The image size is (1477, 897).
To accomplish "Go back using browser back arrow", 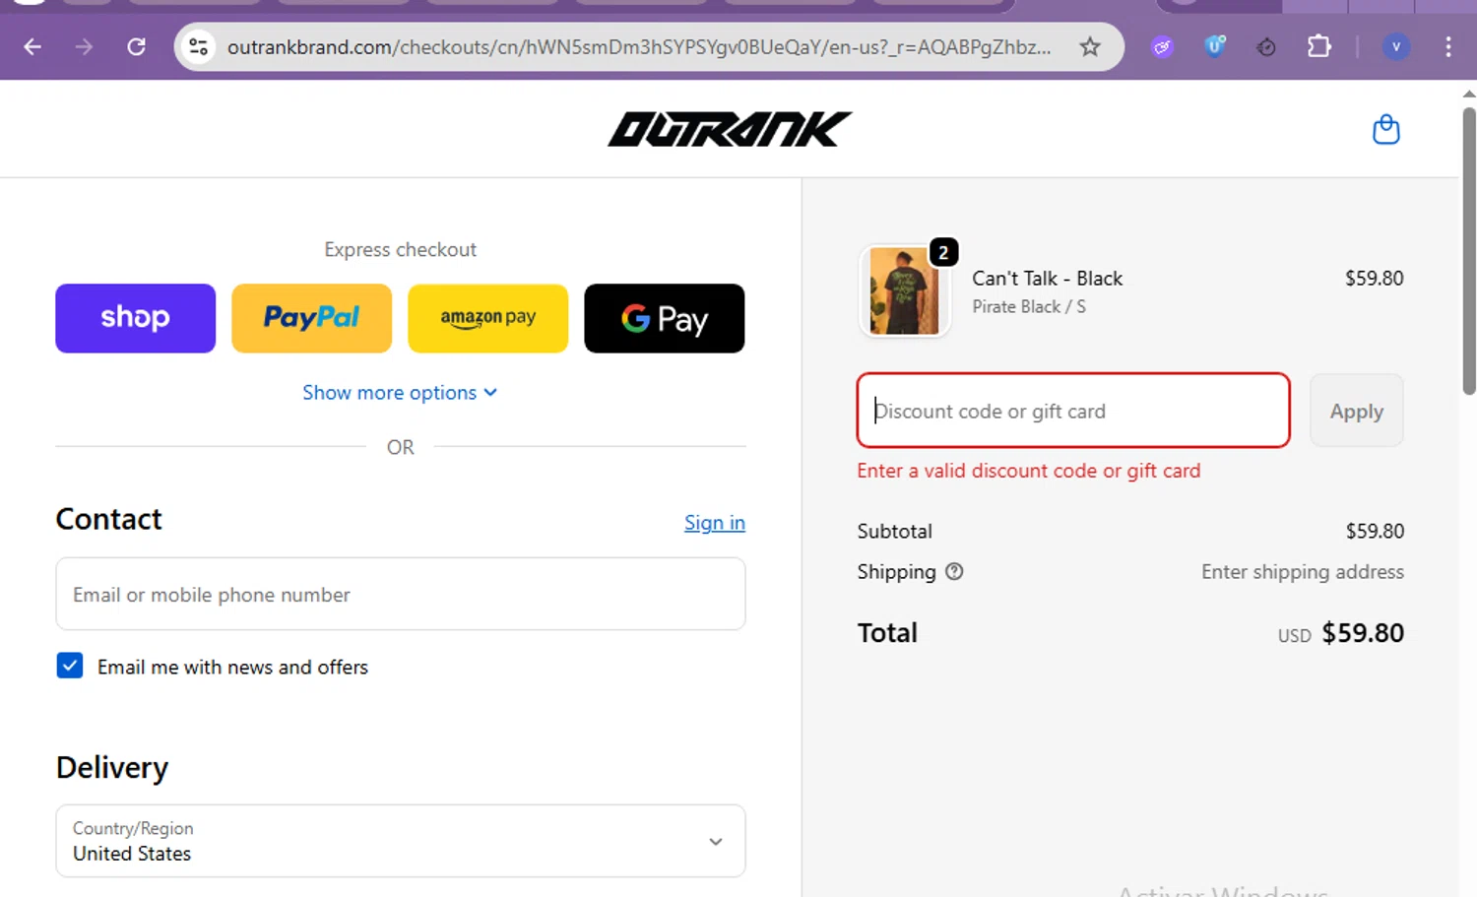I will (32, 46).
